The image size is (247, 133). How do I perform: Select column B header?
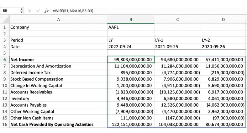(130, 20)
